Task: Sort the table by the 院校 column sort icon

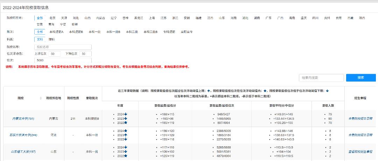Action: (41, 98)
